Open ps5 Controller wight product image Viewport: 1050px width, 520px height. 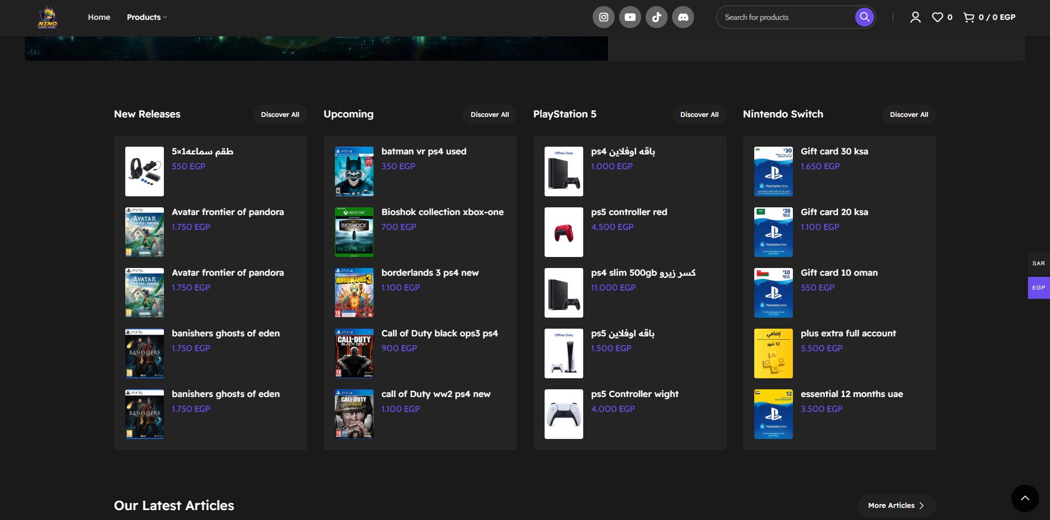564,414
